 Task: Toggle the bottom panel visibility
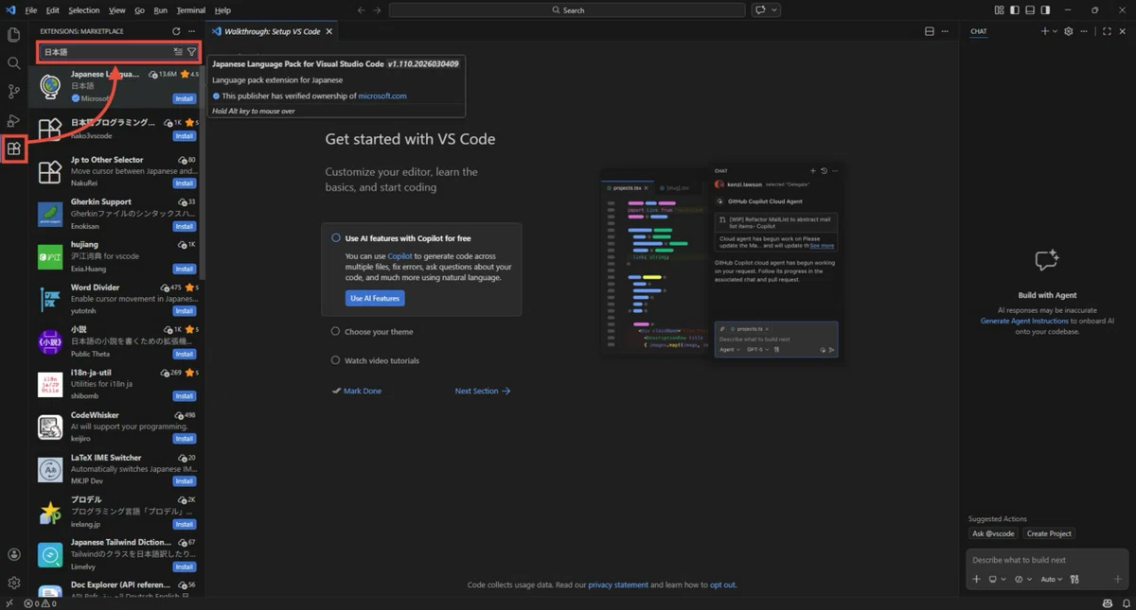(x=1030, y=10)
